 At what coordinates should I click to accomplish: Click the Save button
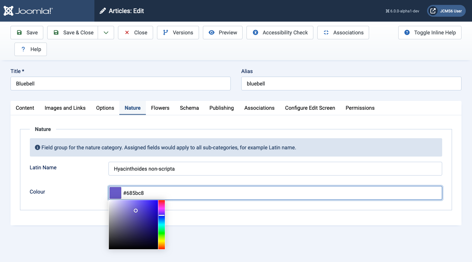(x=27, y=32)
